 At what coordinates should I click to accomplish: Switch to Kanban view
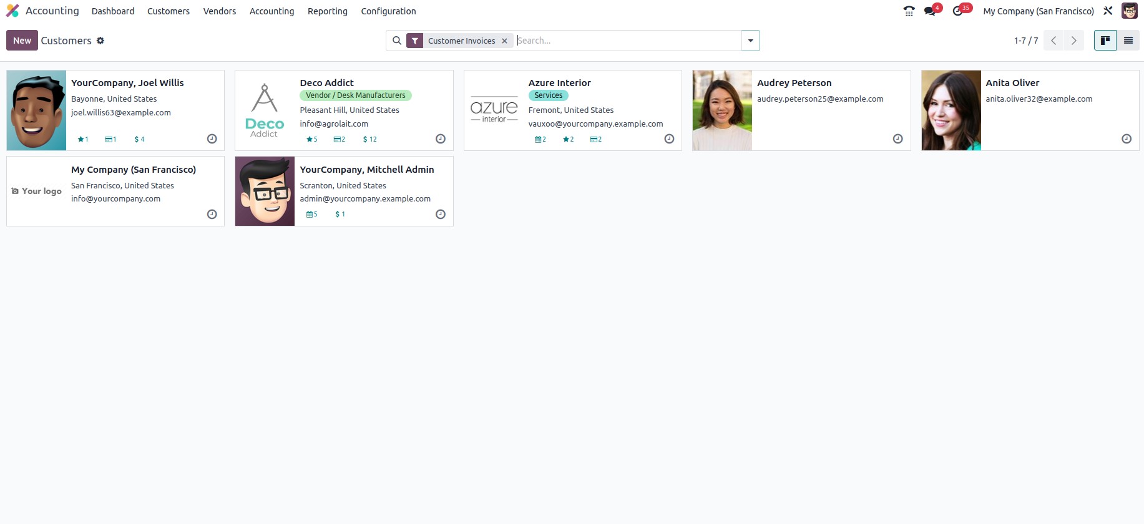pyautogui.click(x=1105, y=41)
